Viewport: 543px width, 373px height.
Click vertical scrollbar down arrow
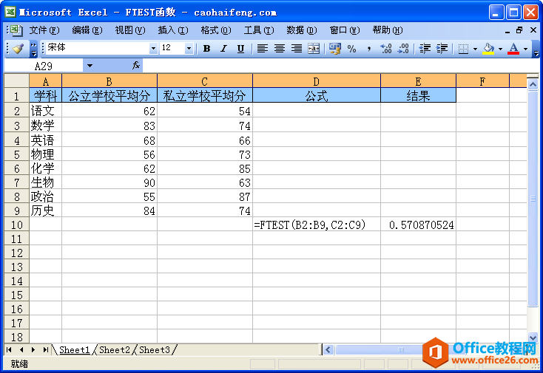[533, 337]
